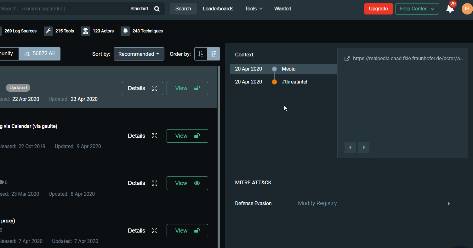Click the 243 Techniques chip icon
The image size is (473, 248).
(x=125, y=31)
